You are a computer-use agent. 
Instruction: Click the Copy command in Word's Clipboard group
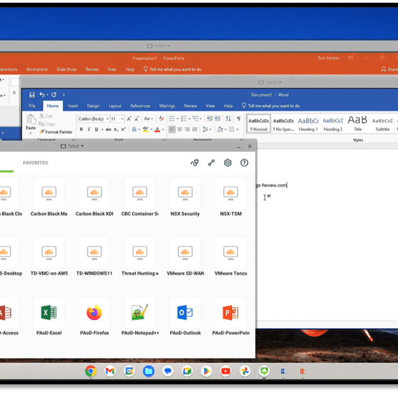click(x=47, y=124)
